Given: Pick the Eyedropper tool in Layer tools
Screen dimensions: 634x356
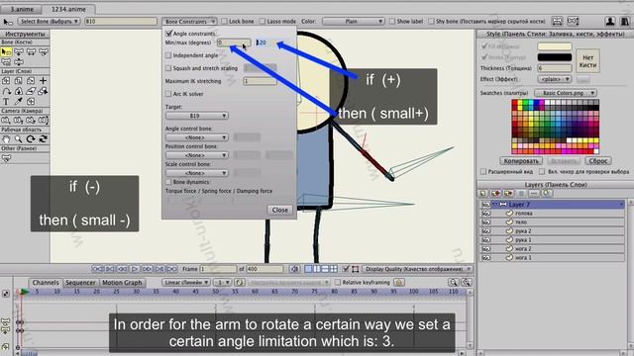Looking at the screenshot, I should (19, 102).
